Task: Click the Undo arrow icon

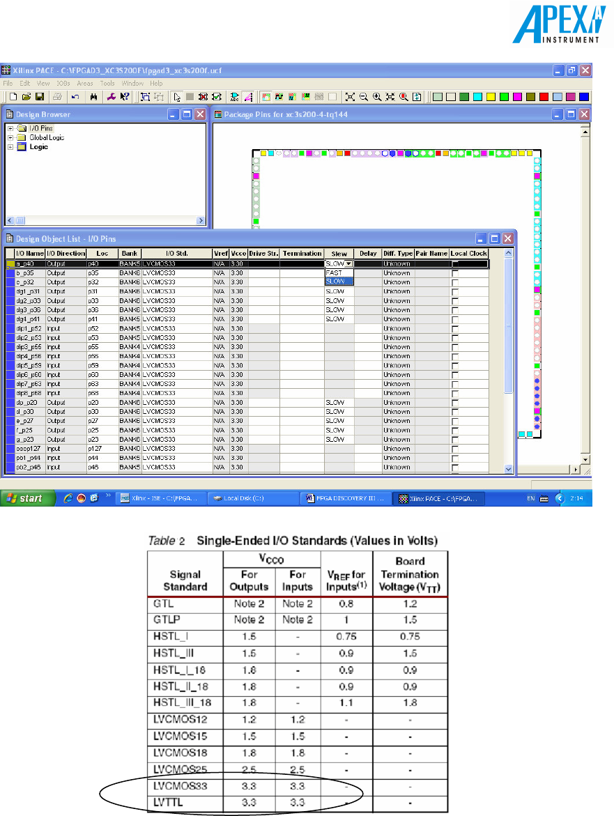Action: point(75,97)
